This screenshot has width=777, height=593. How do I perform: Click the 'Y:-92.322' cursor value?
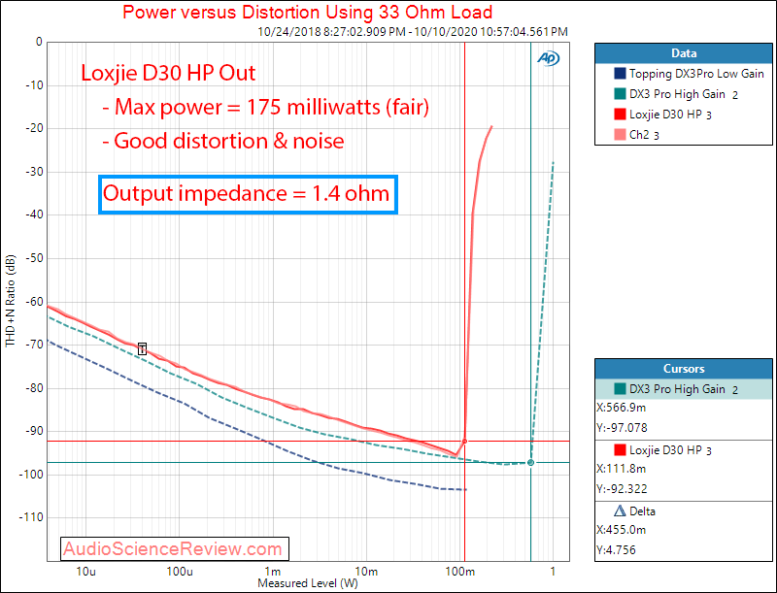(622, 488)
